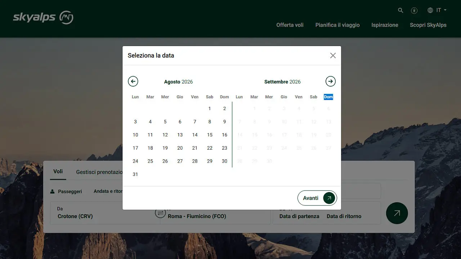Select August 15 in the calendar
The image size is (461, 259).
210,135
